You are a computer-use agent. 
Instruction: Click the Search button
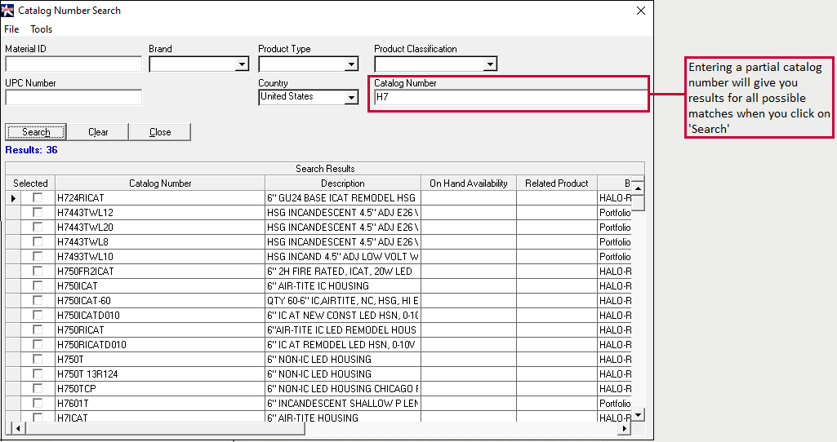[36, 132]
